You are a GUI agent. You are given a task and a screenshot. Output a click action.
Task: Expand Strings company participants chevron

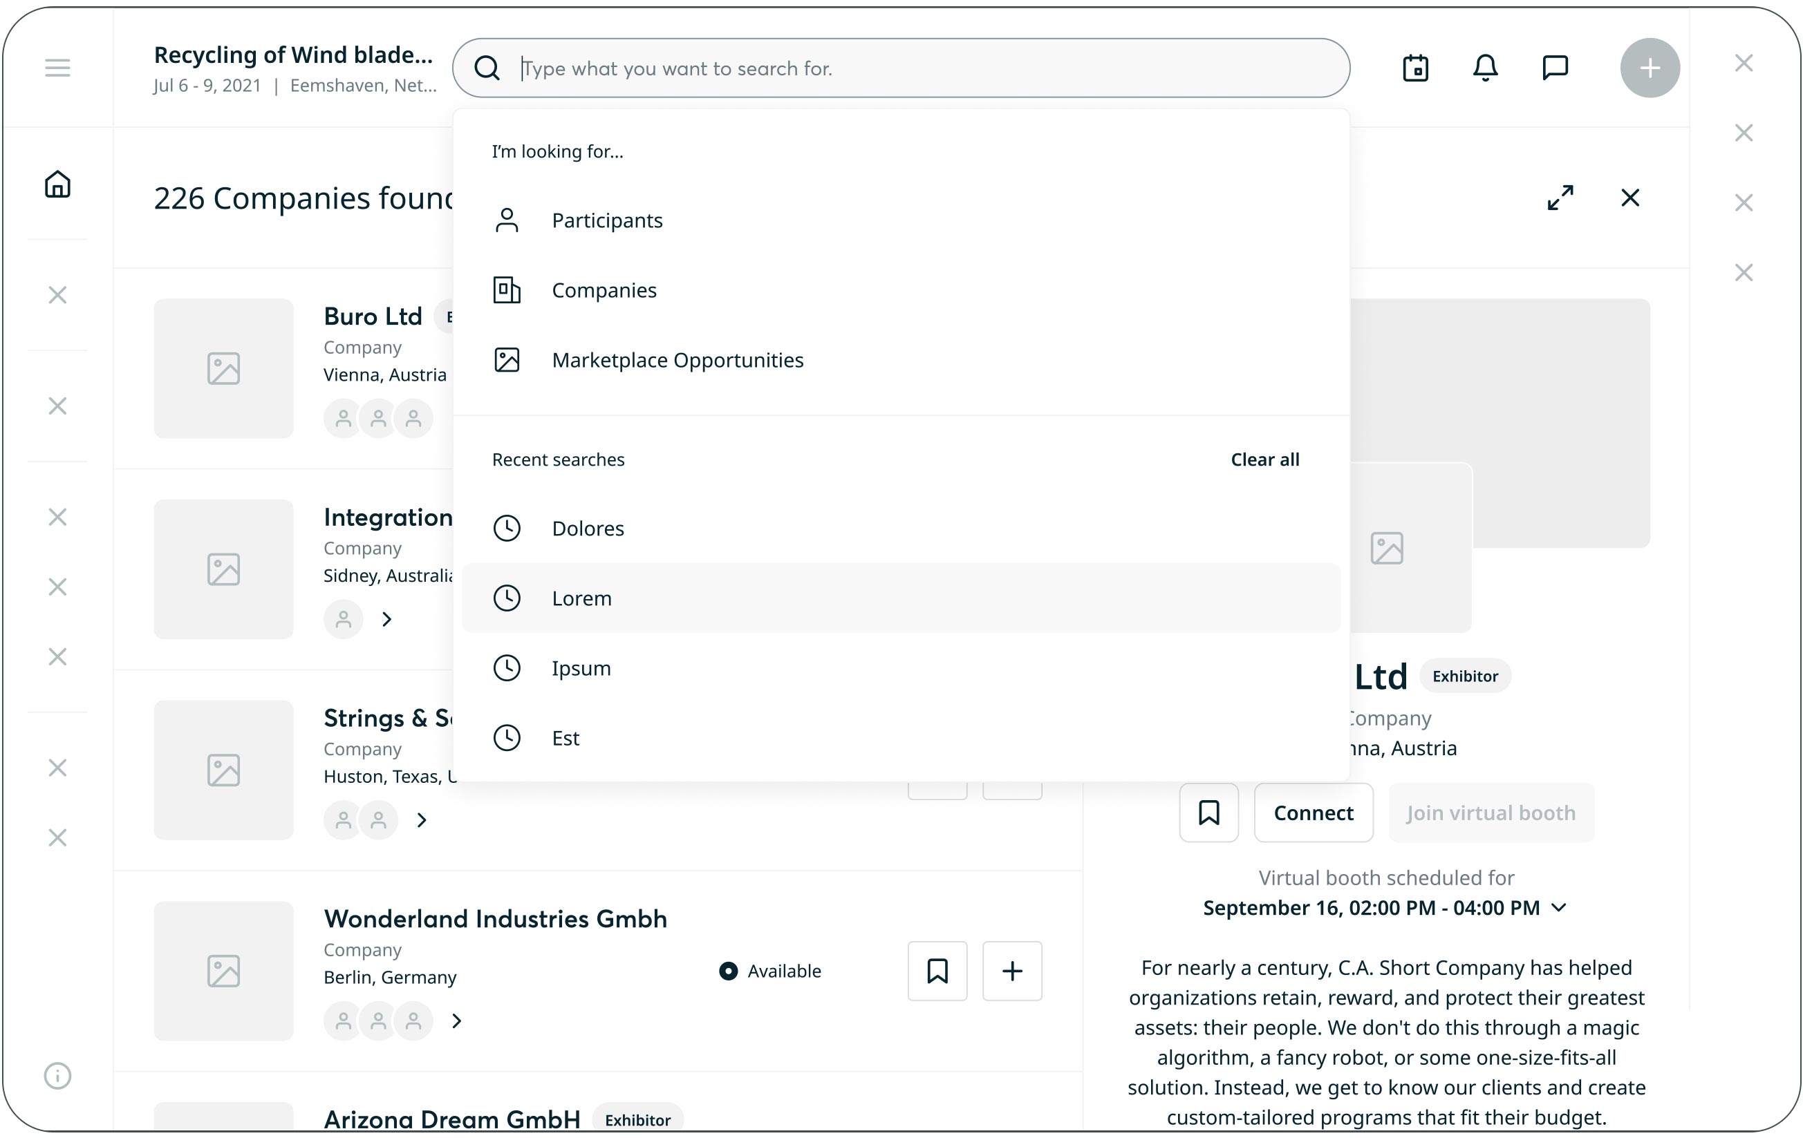422,820
